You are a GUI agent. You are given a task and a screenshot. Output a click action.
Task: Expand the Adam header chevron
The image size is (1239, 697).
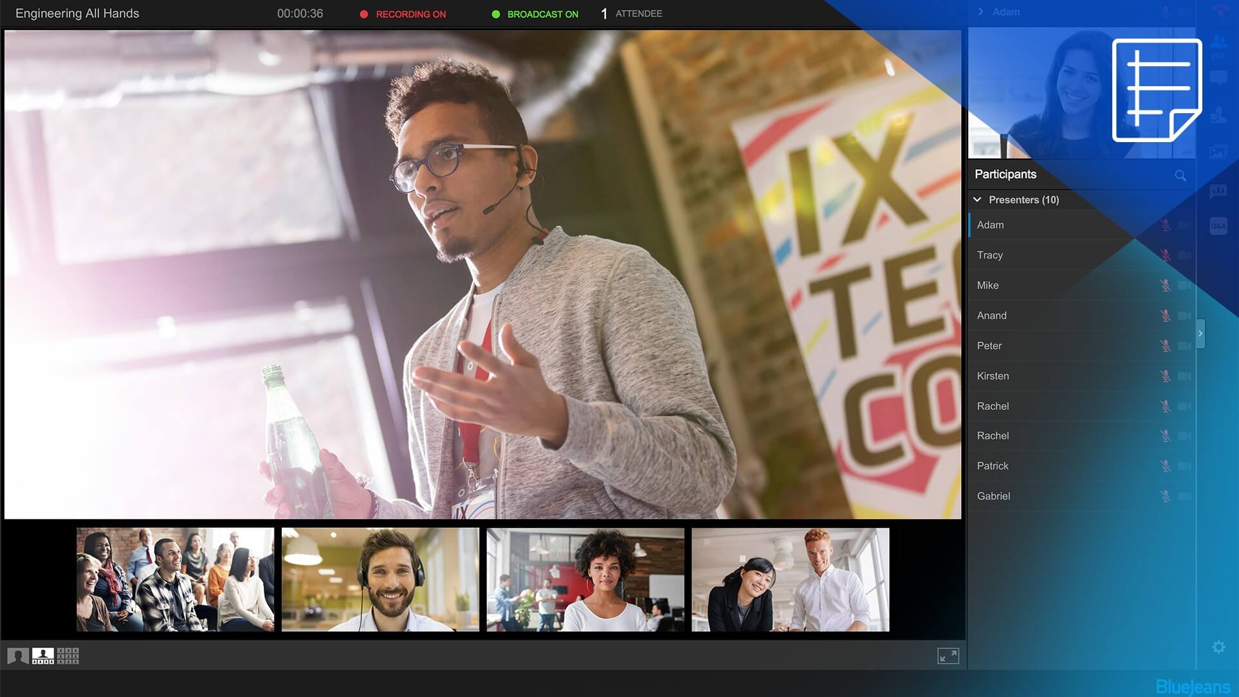pos(980,12)
